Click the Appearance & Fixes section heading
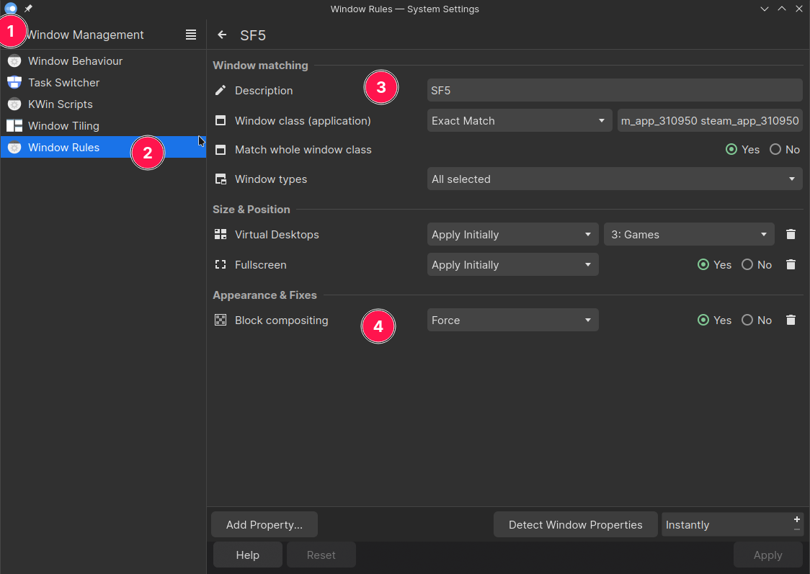The width and height of the screenshot is (810, 574). (264, 295)
